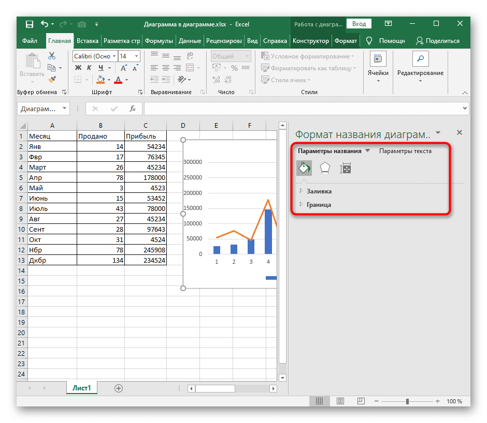The image size is (487, 423).
Task: Expand the Граница section
Action: click(x=319, y=205)
